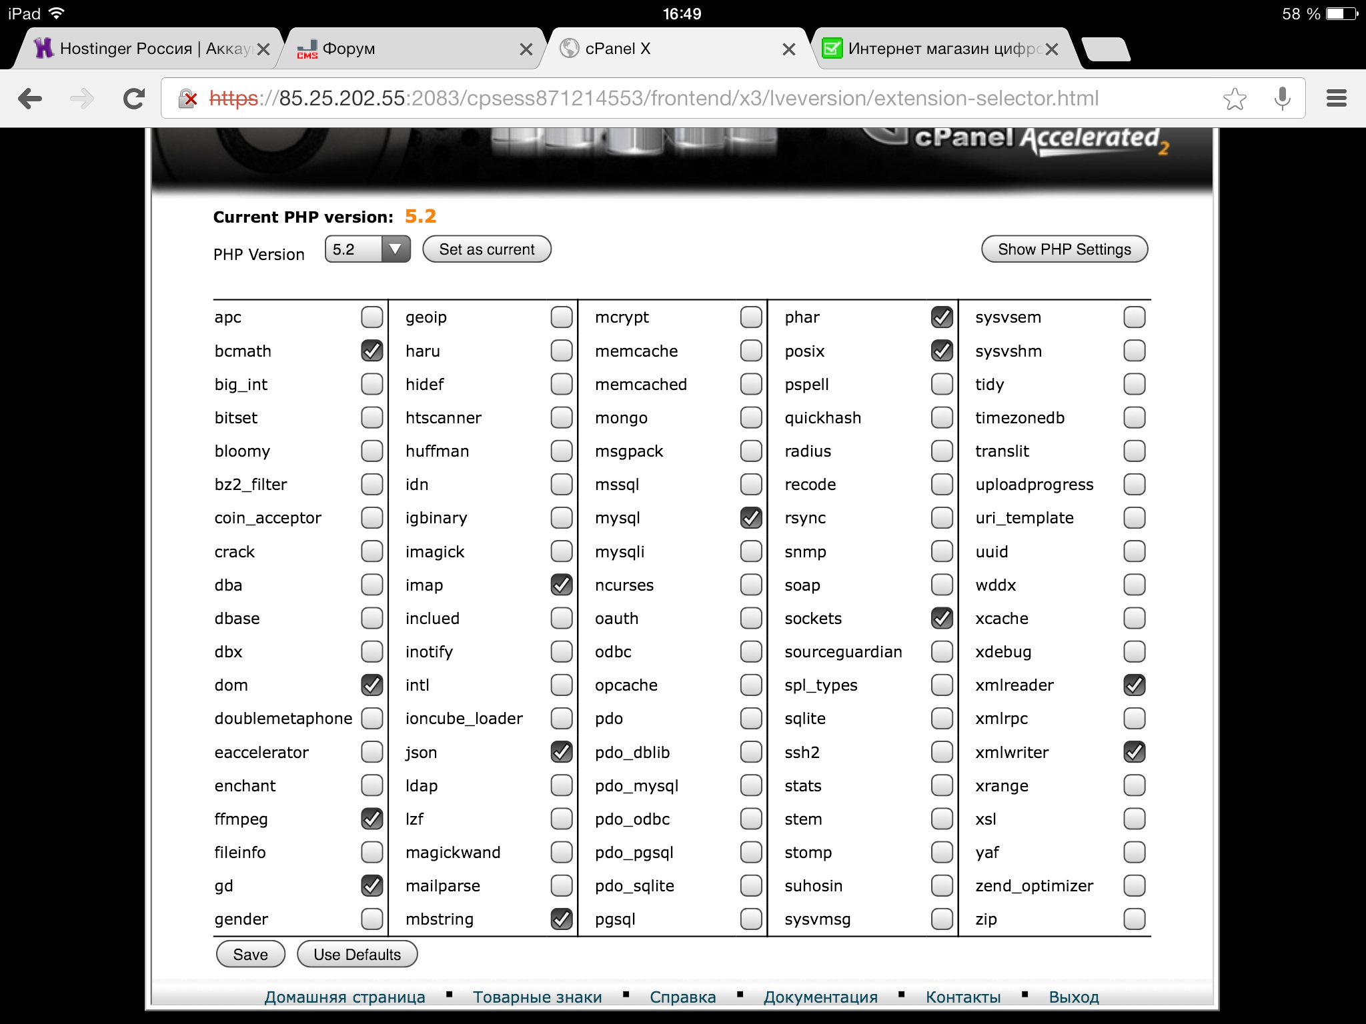Tap the browser forward arrow
The height and width of the screenshot is (1024, 1366).
click(x=82, y=99)
